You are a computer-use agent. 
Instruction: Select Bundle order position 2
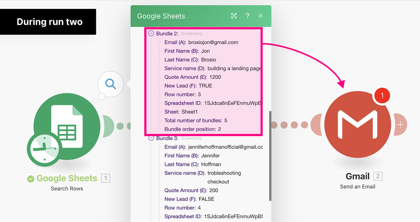pos(220,129)
